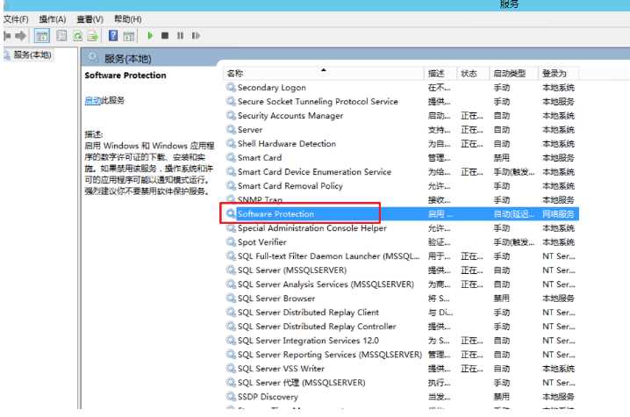The image size is (630, 417).
Task: Open help via blue question mark icon
Action: tap(113, 36)
